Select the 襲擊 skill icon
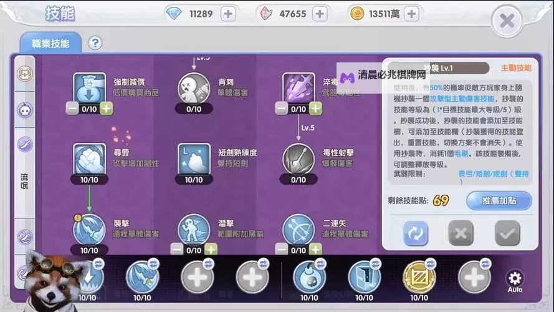554x312 pixels. [x=89, y=230]
